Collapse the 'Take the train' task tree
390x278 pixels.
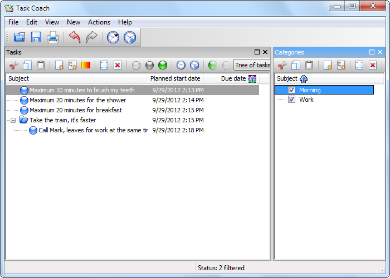[x=13, y=121]
